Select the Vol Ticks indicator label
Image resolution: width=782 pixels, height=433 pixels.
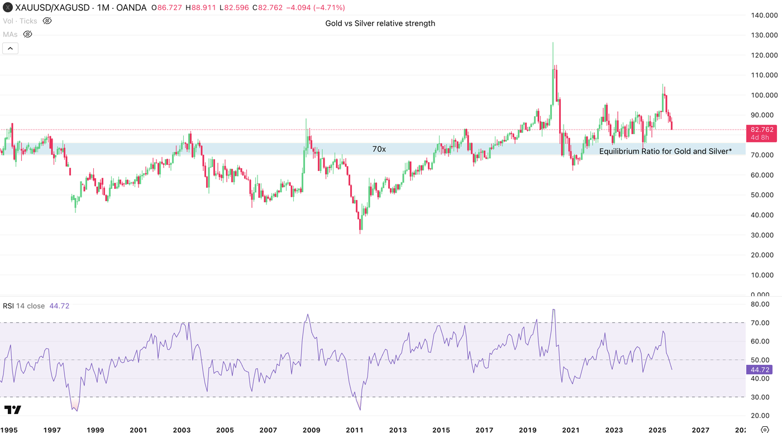[20, 21]
